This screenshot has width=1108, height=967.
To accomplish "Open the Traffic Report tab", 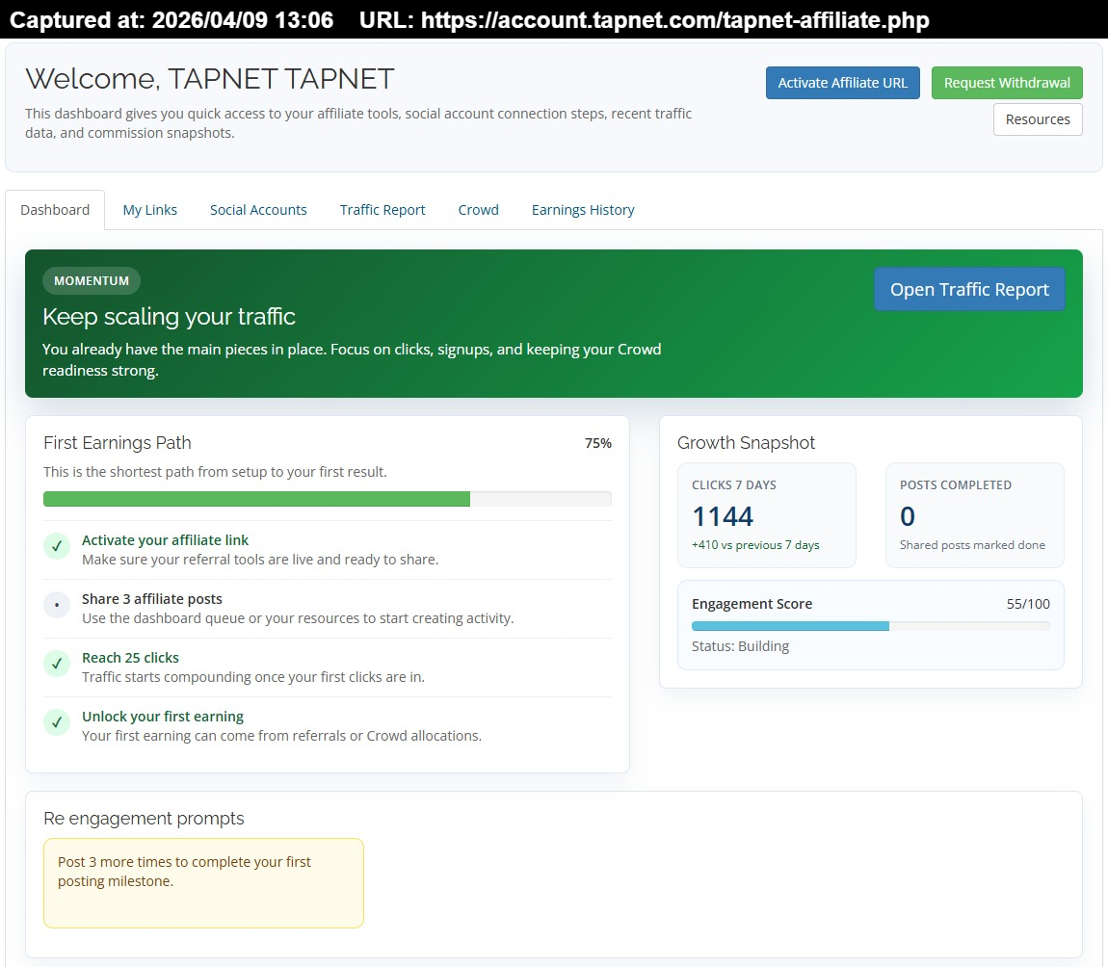I will coord(383,210).
